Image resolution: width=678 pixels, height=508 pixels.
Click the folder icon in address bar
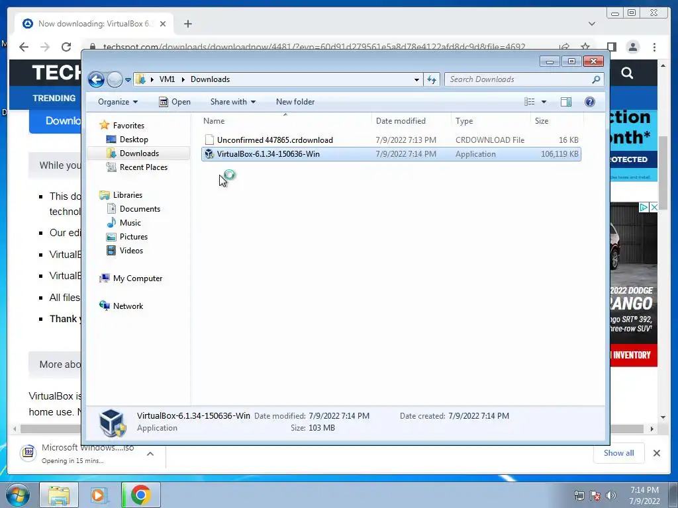coord(140,79)
